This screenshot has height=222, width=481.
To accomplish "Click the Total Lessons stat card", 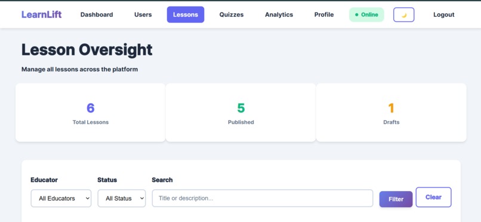I will [91, 112].
